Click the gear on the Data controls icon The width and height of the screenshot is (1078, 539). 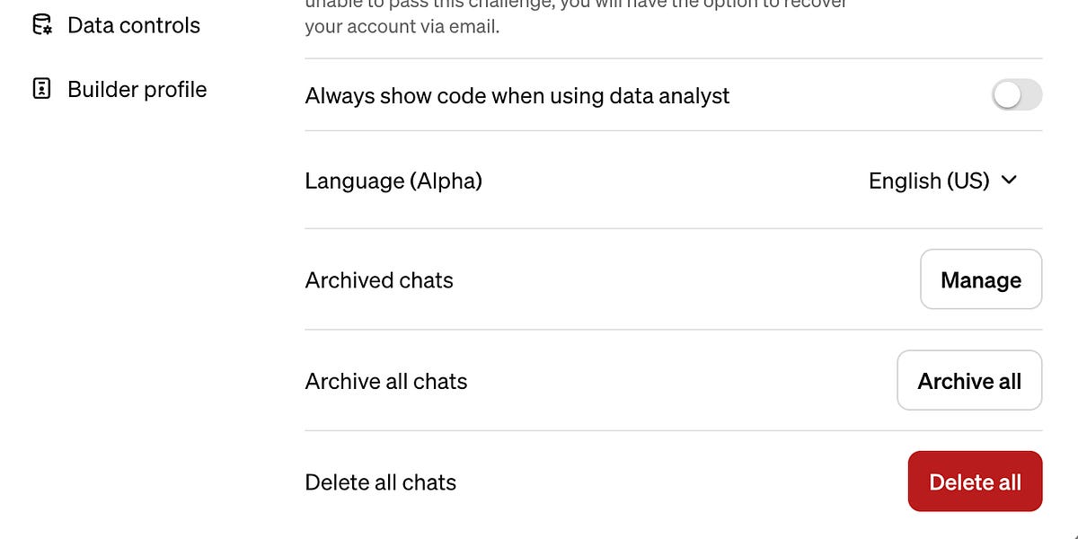(46, 31)
